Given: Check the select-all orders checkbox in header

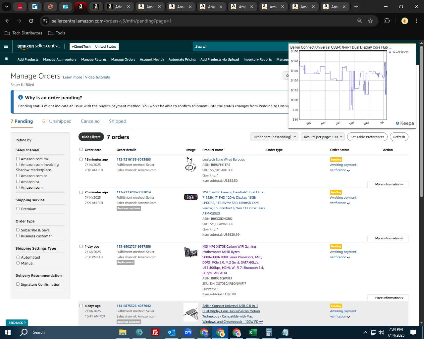Looking at the screenshot, I should (x=81, y=149).
